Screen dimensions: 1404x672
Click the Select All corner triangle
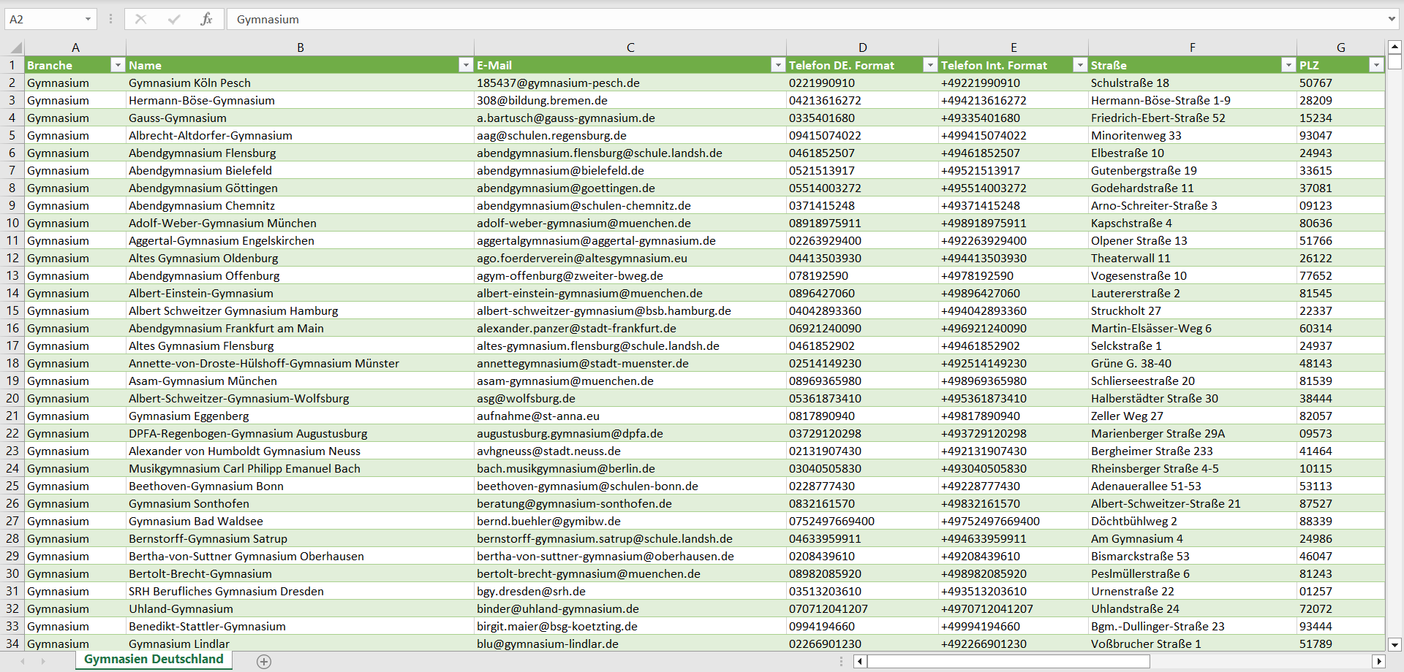pyautogui.click(x=15, y=48)
